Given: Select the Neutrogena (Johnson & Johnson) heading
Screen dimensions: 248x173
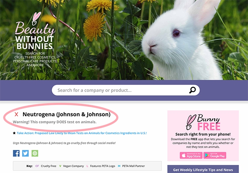Looking at the screenshot, I should pyautogui.click(x=67, y=114).
